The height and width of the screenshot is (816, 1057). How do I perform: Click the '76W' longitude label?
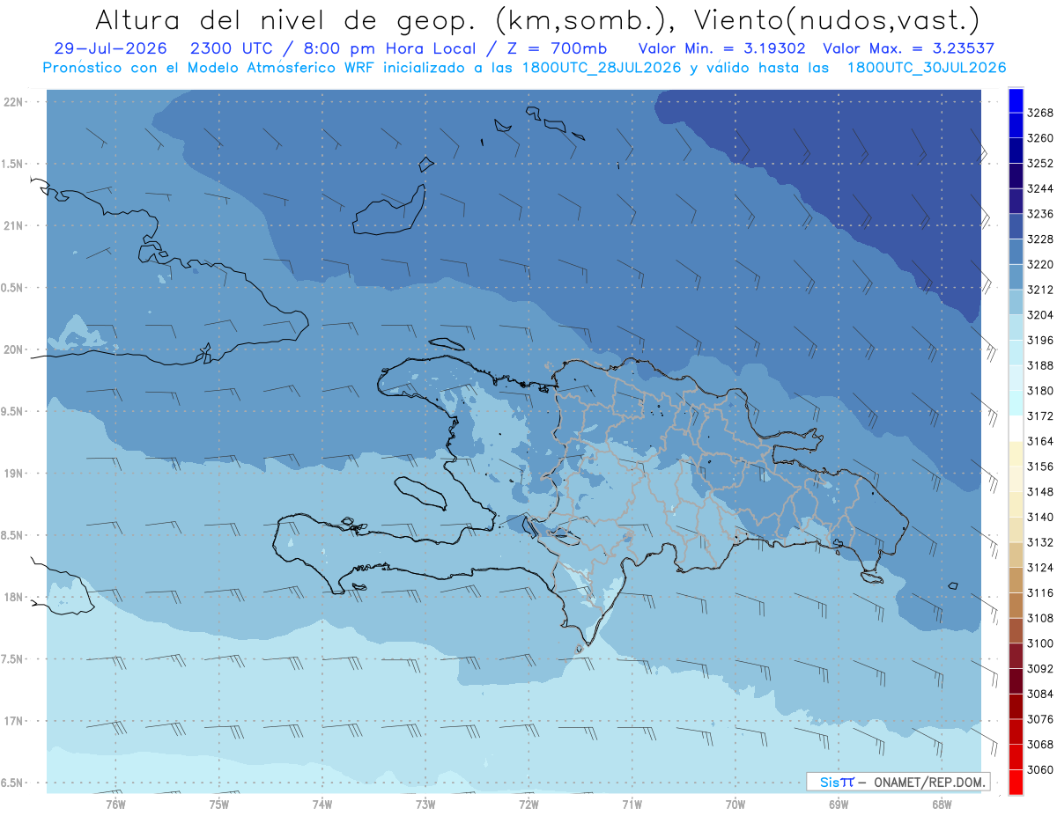[115, 803]
